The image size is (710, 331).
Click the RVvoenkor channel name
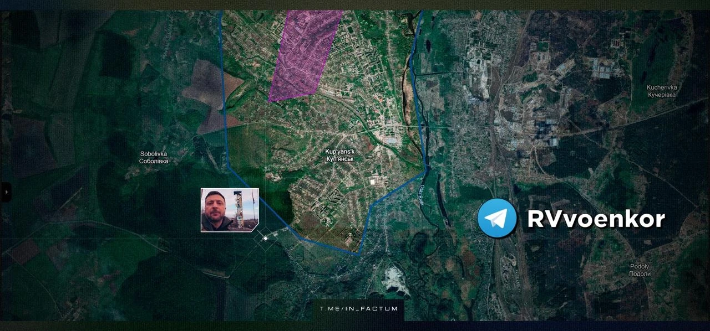pyautogui.click(x=596, y=219)
